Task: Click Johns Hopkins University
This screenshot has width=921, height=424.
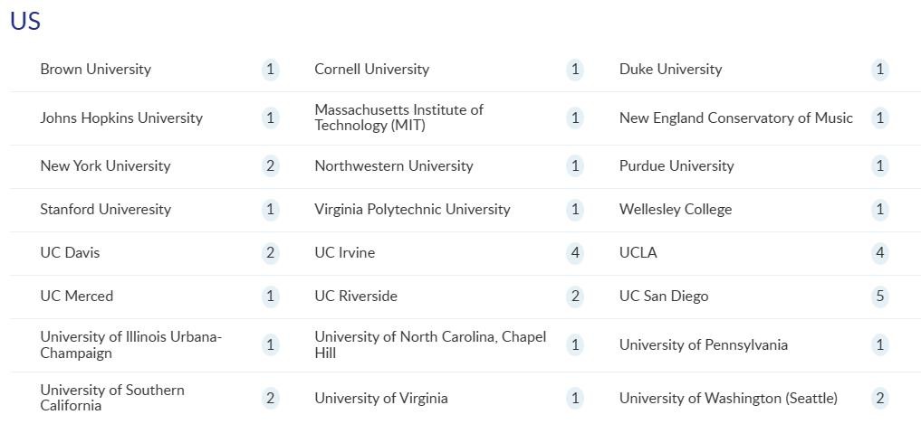Action: click(x=121, y=118)
